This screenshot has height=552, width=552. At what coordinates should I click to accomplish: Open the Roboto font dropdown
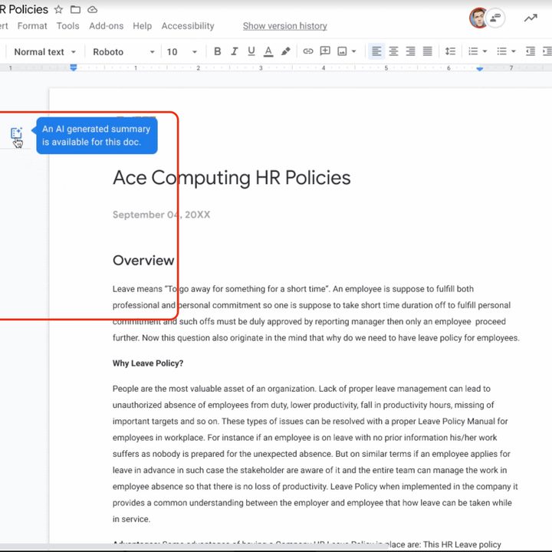[x=123, y=52]
